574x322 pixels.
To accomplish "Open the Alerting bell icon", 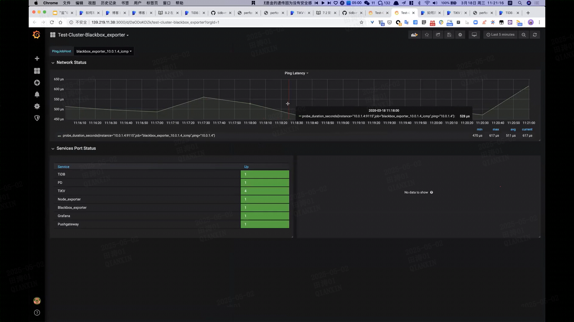I will pyautogui.click(x=37, y=95).
